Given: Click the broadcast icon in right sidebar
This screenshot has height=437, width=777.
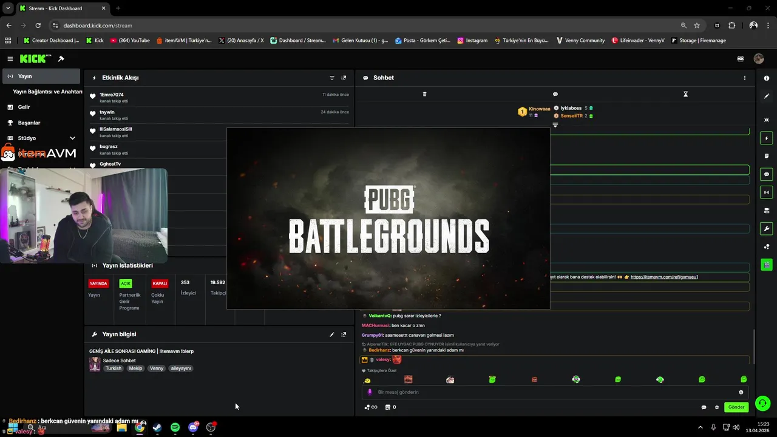Looking at the screenshot, I should point(767,192).
